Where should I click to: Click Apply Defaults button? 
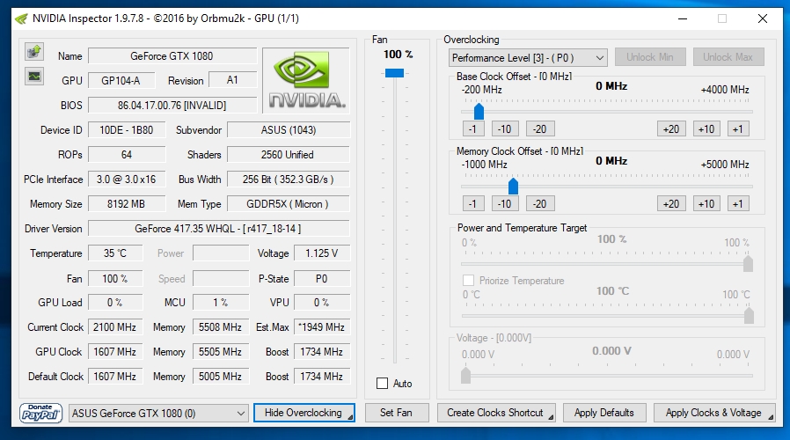pyautogui.click(x=604, y=413)
